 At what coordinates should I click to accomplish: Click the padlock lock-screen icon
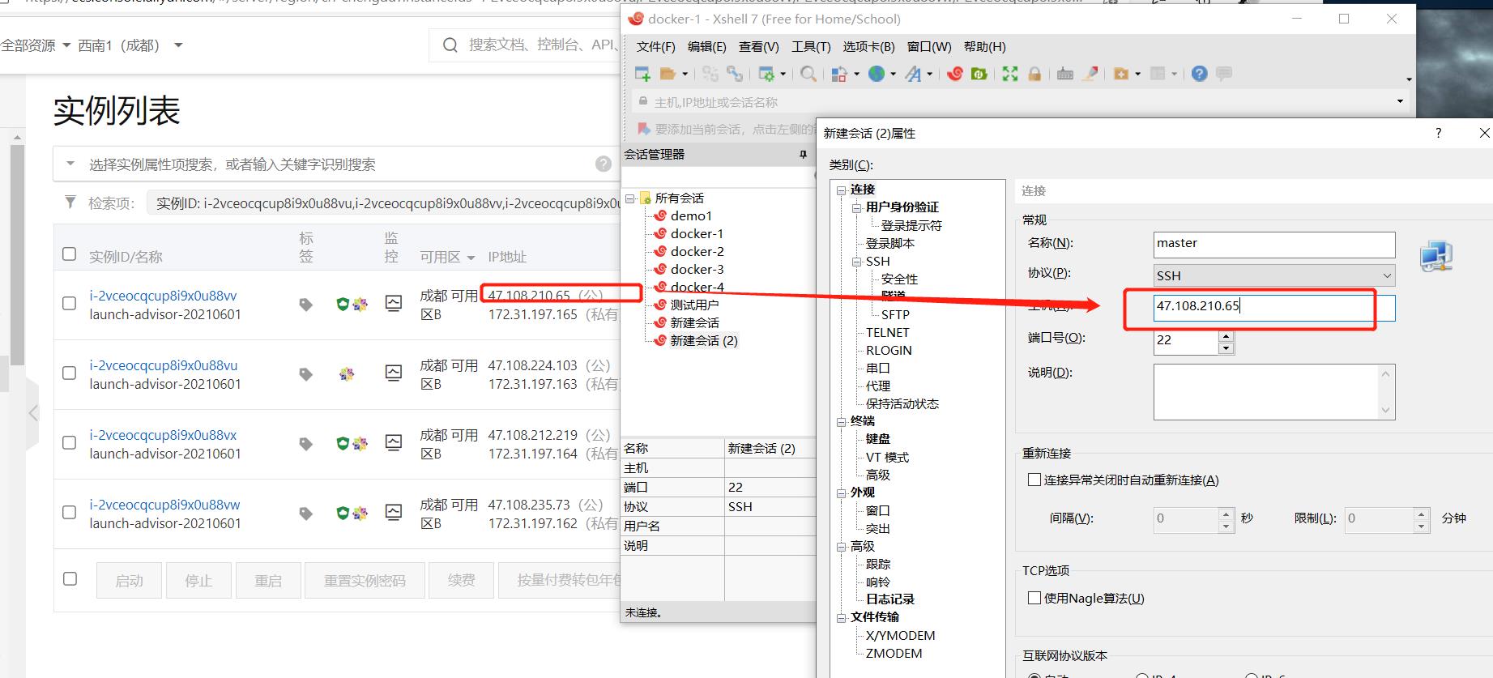[1034, 74]
